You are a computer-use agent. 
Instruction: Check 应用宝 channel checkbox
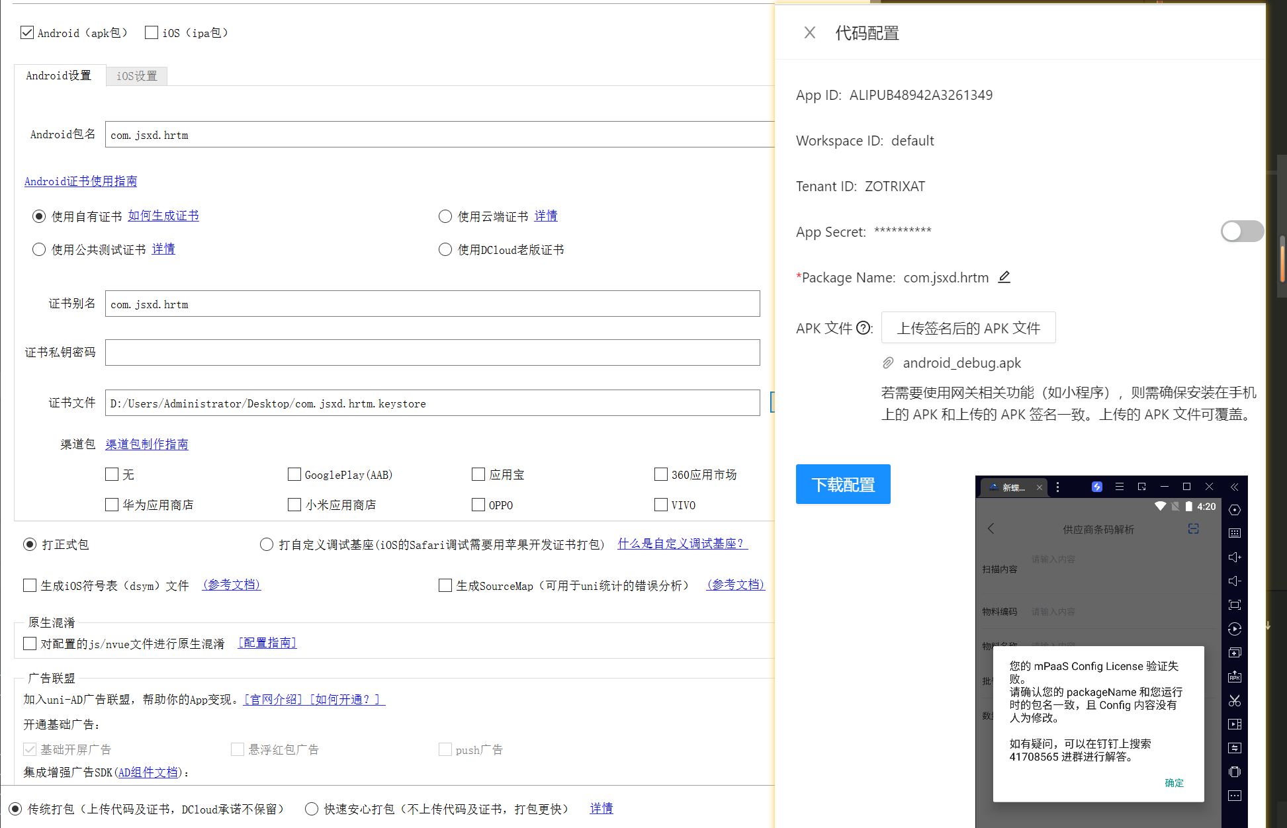point(478,474)
